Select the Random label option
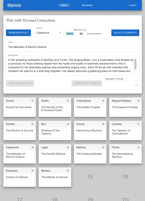Screen dimensions: 145x201 coord(70,33)
